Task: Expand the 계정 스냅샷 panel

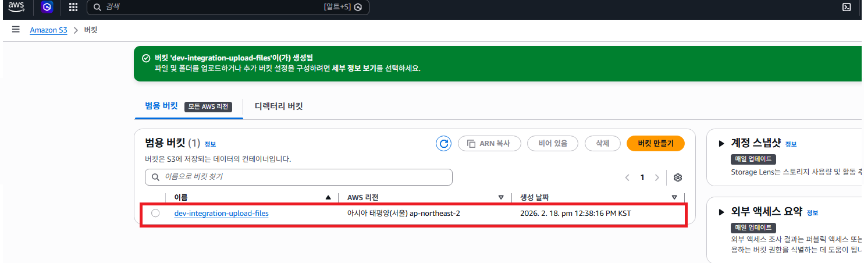Action: tap(721, 143)
